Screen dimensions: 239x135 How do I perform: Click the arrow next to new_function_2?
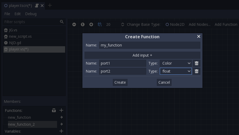pos(61,124)
